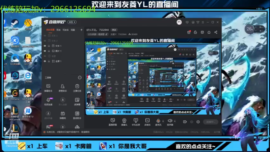The image size is (270, 152).
Task: Hide the 全屏 1 layer
Action: tap(45, 61)
